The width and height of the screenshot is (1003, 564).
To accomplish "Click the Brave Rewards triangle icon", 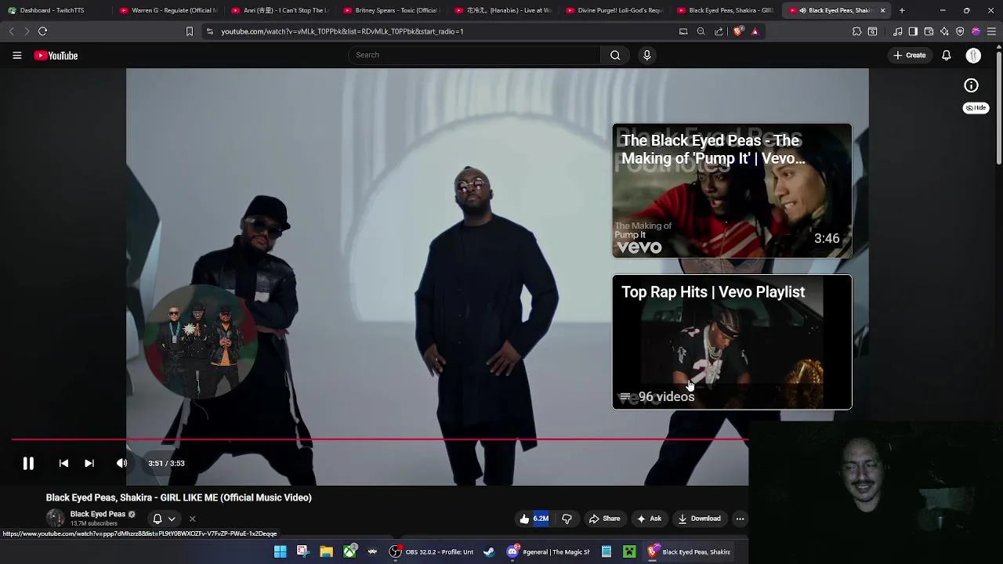I will coord(755,31).
